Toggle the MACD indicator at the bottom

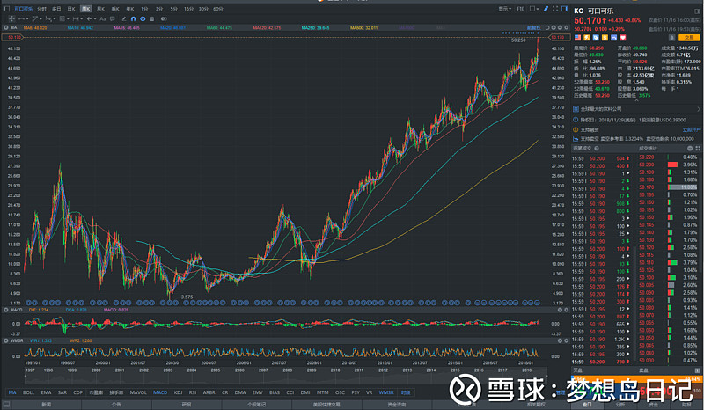point(159,392)
